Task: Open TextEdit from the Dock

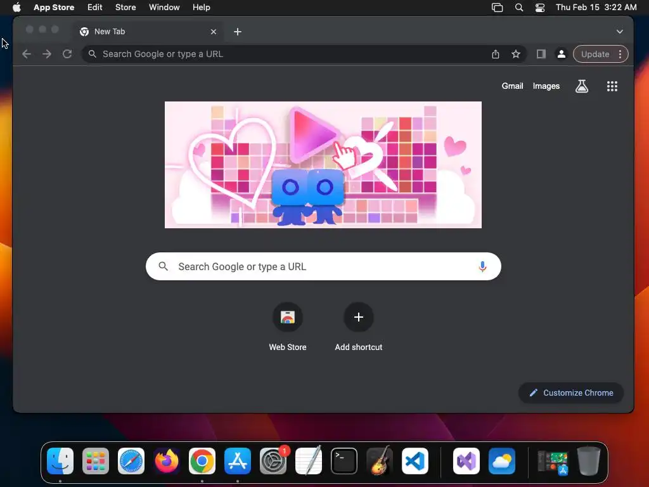Action: [x=309, y=461]
